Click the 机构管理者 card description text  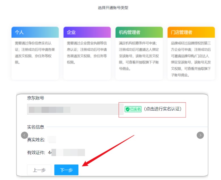(139, 56)
